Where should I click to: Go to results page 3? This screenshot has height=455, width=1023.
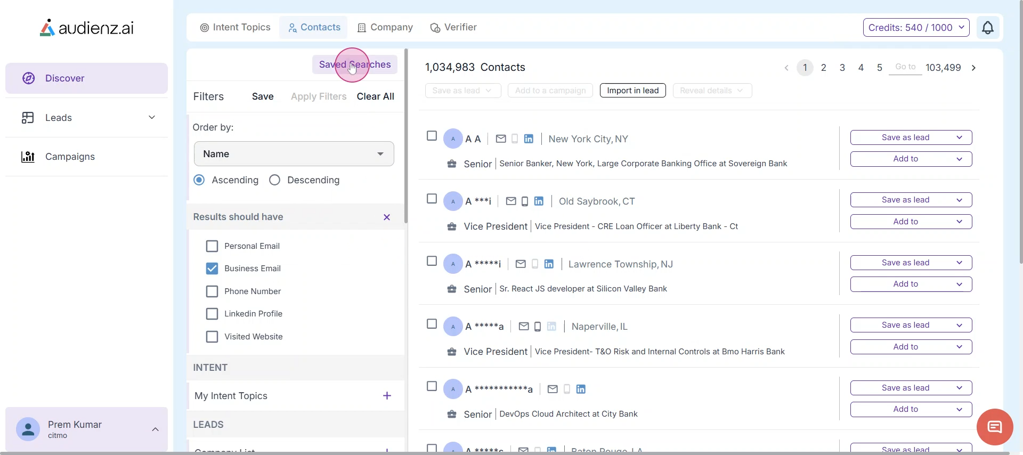coord(842,68)
